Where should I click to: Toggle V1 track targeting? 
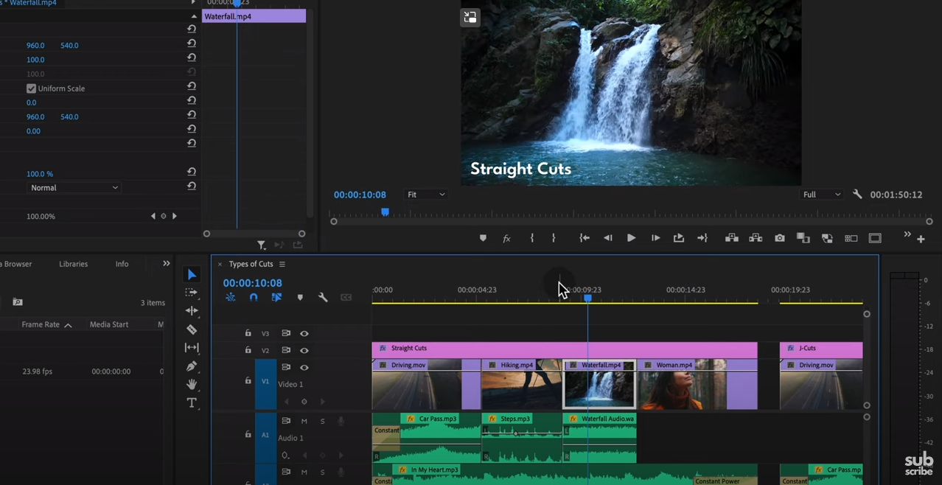[265, 381]
